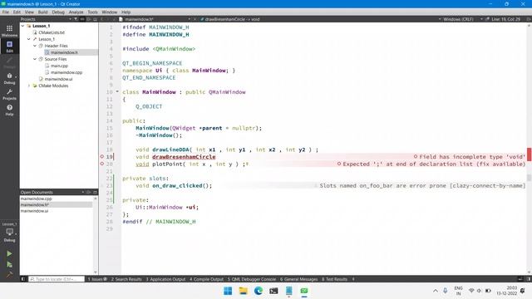Viewport: 532px width, 299px height.
Task: Split the editor view at top right
Action: pyautogui.click(x=529, y=19)
